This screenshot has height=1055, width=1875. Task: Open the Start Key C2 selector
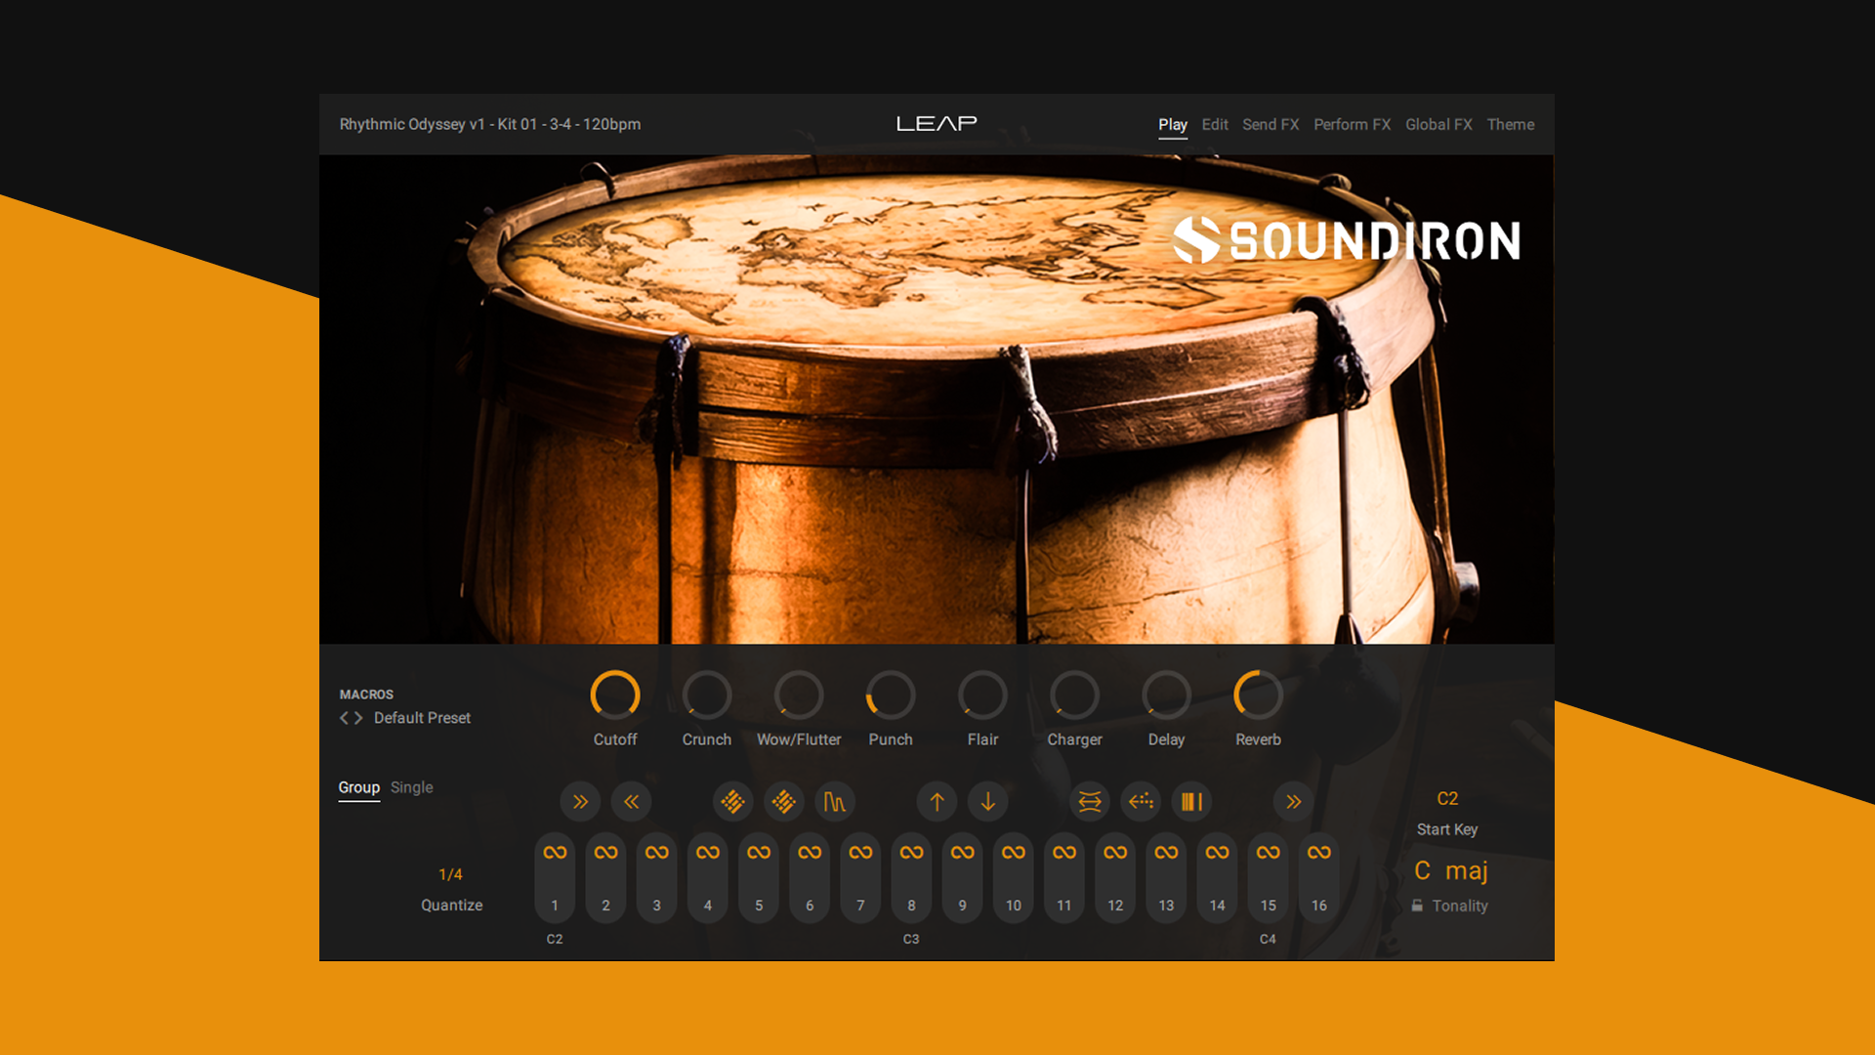[x=1447, y=799]
